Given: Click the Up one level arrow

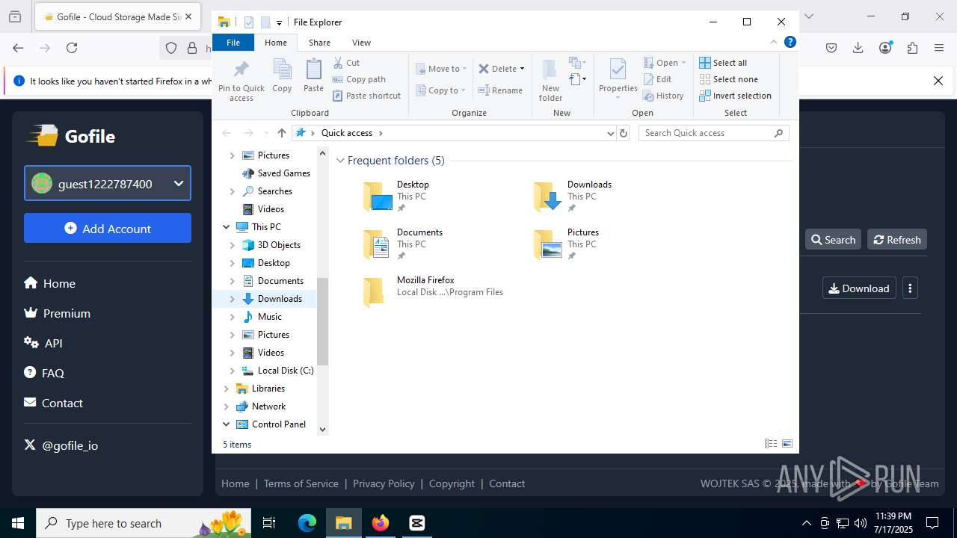Looking at the screenshot, I should click(281, 133).
